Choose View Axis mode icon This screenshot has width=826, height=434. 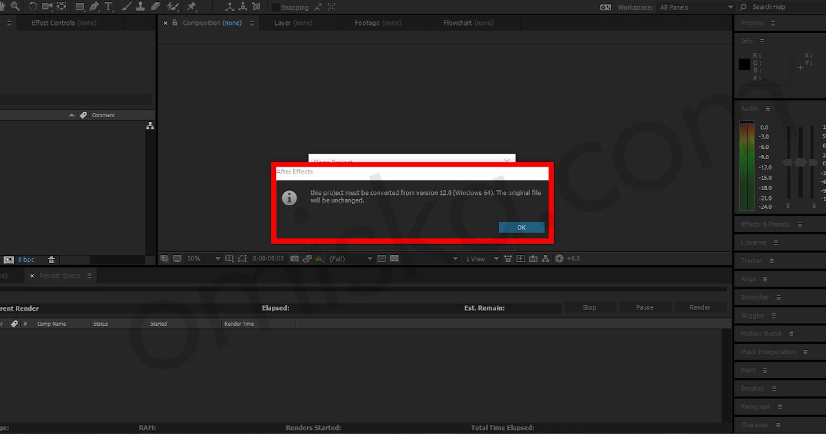coord(256,6)
